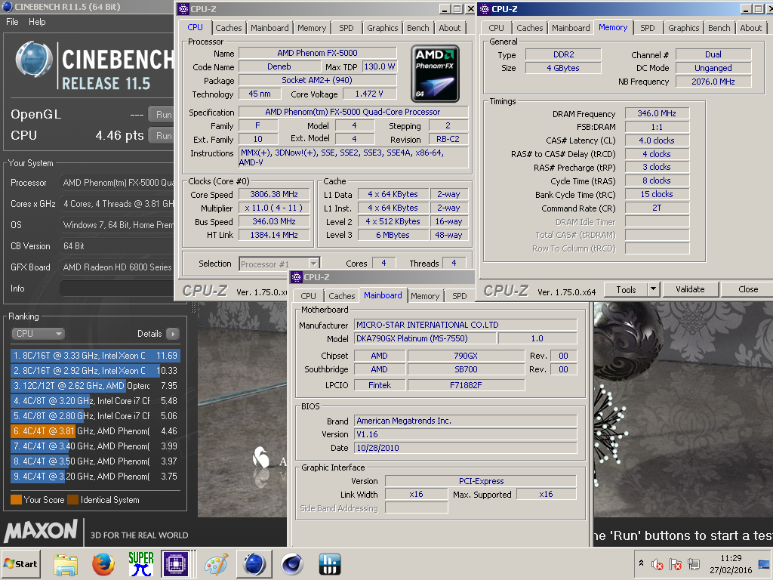This screenshot has width=773, height=580.
Task: Click the Ranking Details arrow button
Action: (x=173, y=334)
